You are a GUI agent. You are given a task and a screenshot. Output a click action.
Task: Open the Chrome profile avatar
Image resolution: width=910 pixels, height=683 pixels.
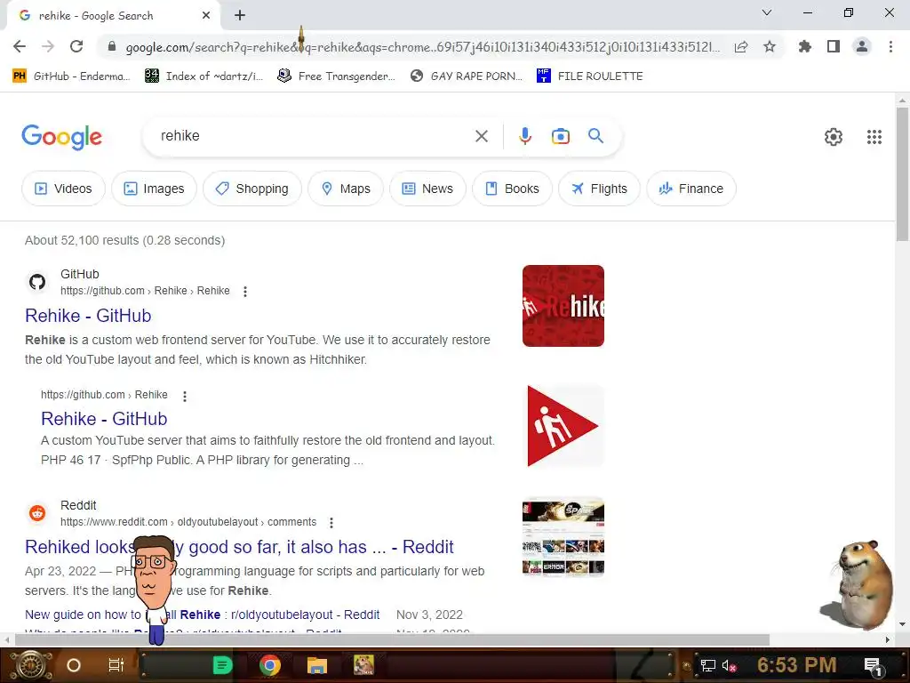(x=862, y=46)
